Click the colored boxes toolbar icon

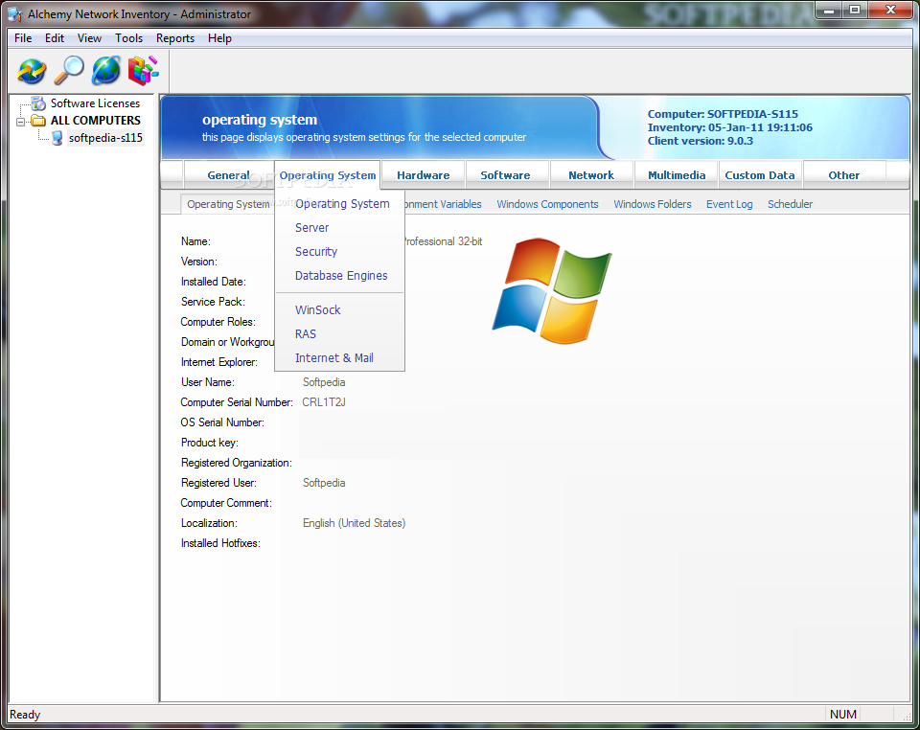click(143, 71)
